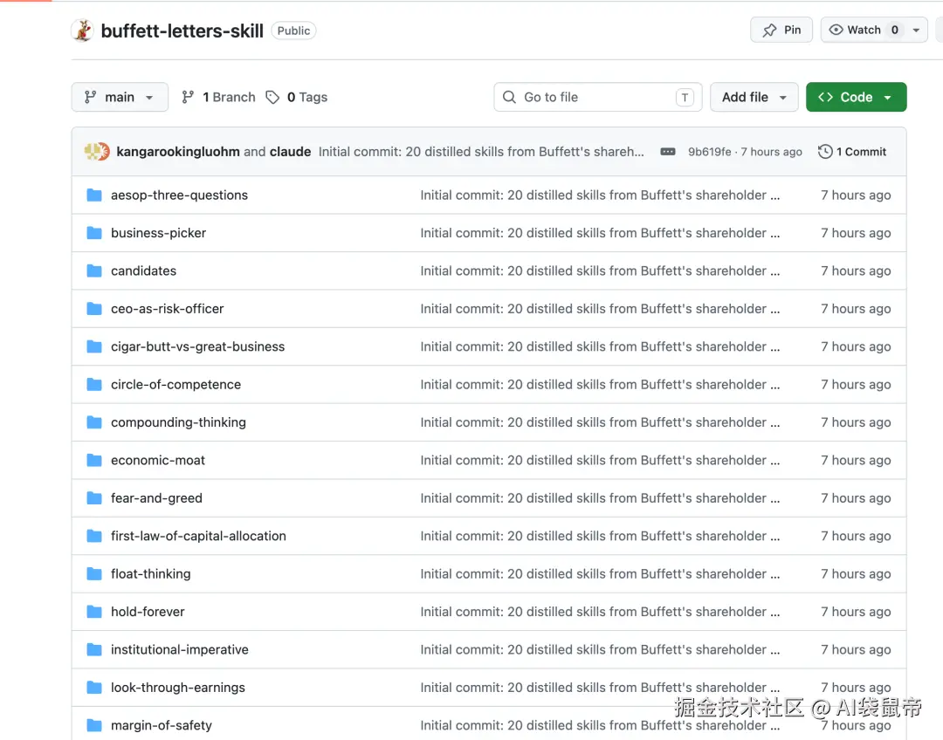Open the main branch selector dropdown
This screenshot has height=740, width=943.
point(120,97)
